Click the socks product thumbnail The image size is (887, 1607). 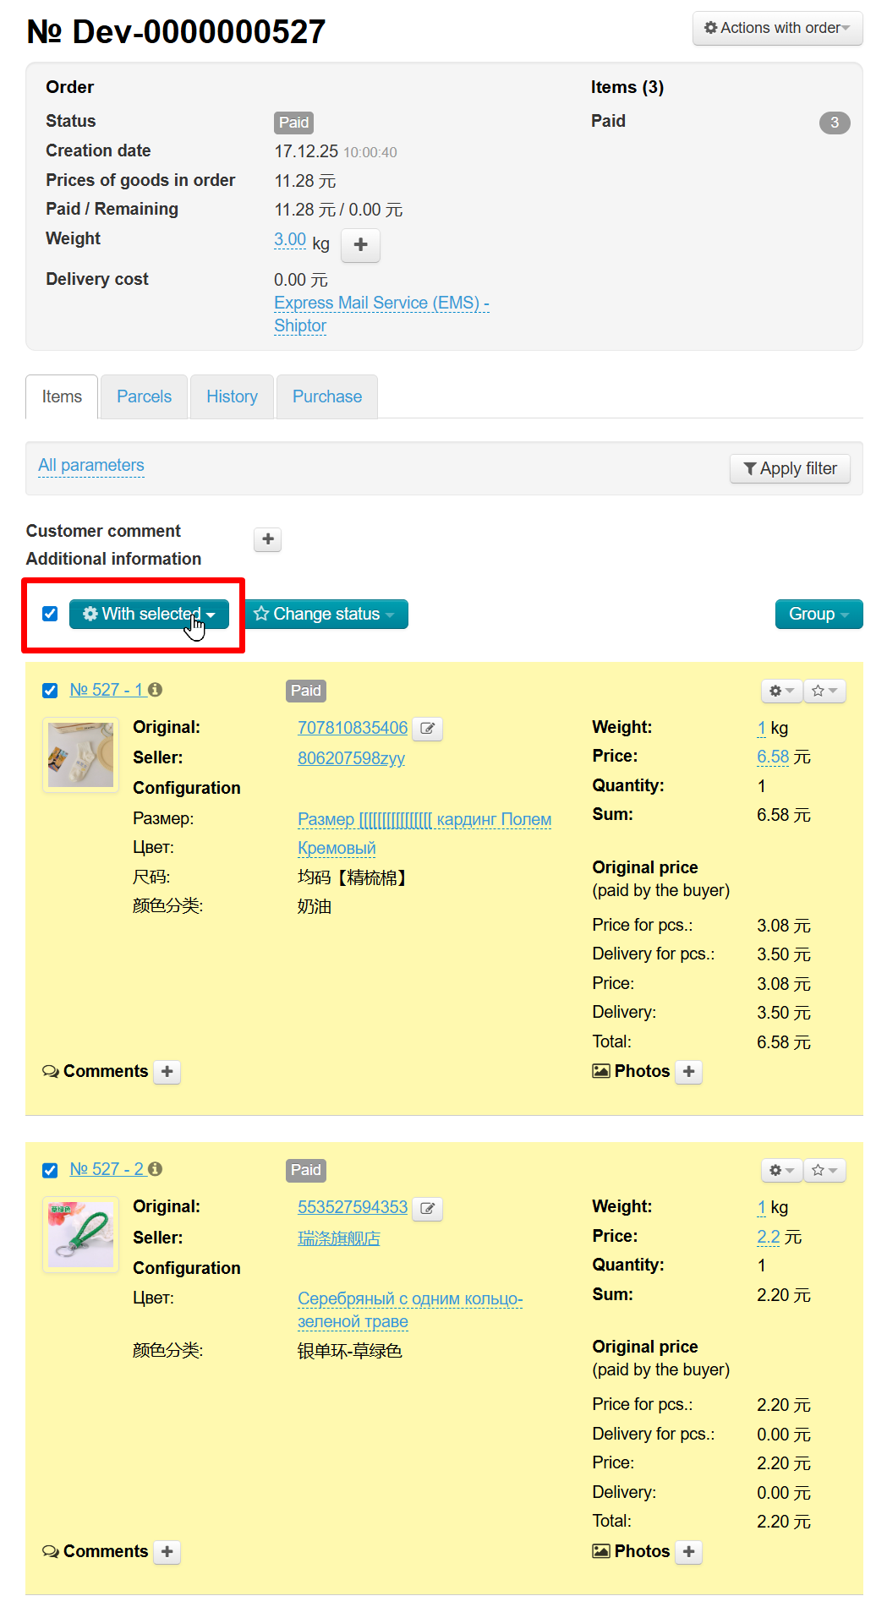[80, 755]
